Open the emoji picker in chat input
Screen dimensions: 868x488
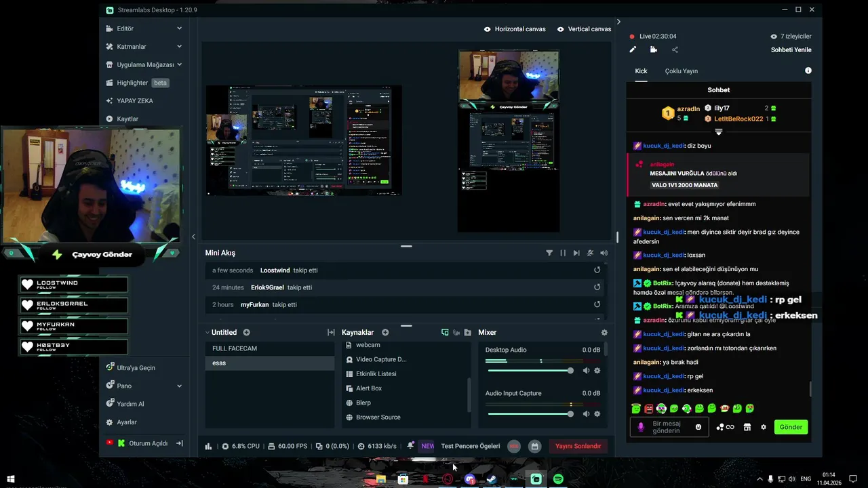(698, 427)
